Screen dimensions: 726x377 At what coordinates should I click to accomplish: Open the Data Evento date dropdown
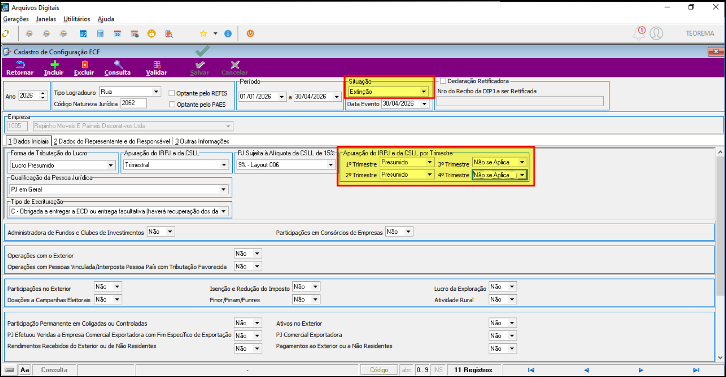tap(424, 104)
